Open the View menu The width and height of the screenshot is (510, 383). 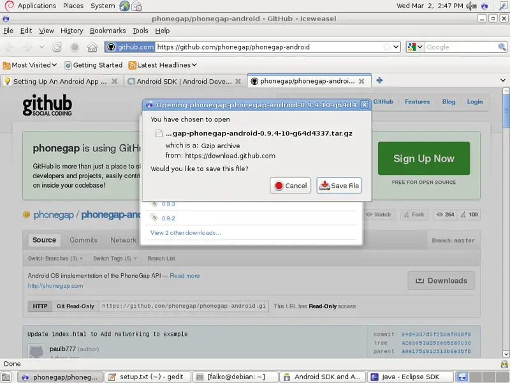[x=46, y=31]
